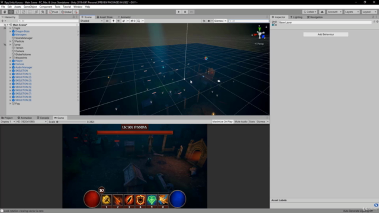The height and width of the screenshot is (213, 379).
Task: Select the Scale tool in toolbar
Action: click(24, 12)
